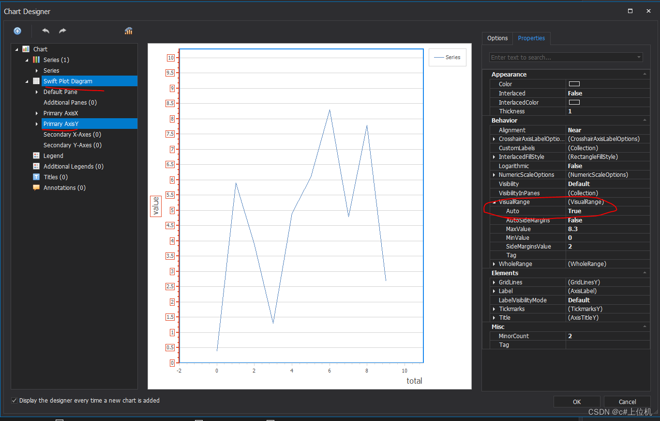Switch to the Options tab

pyautogui.click(x=497, y=38)
